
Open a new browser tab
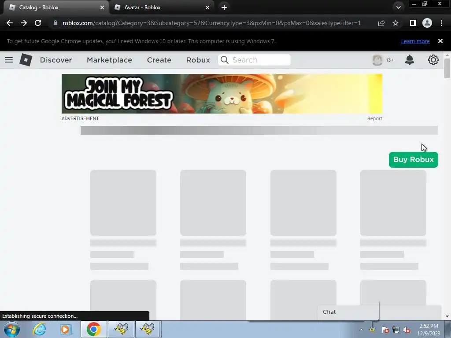(x=224, y=7)
